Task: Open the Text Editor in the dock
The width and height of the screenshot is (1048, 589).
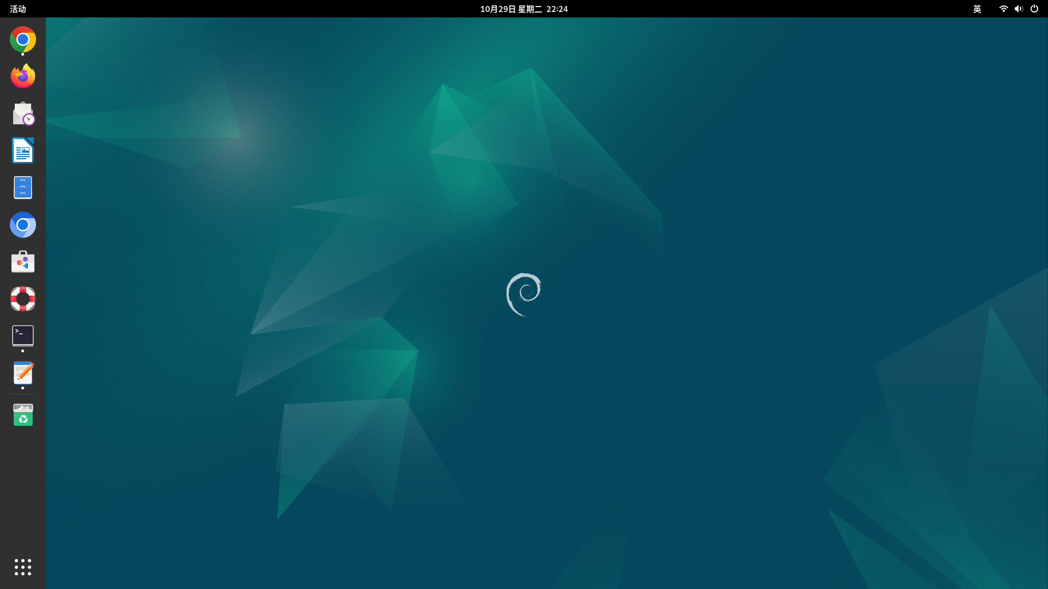Action: pyautogui.click(x=23, y=373)
